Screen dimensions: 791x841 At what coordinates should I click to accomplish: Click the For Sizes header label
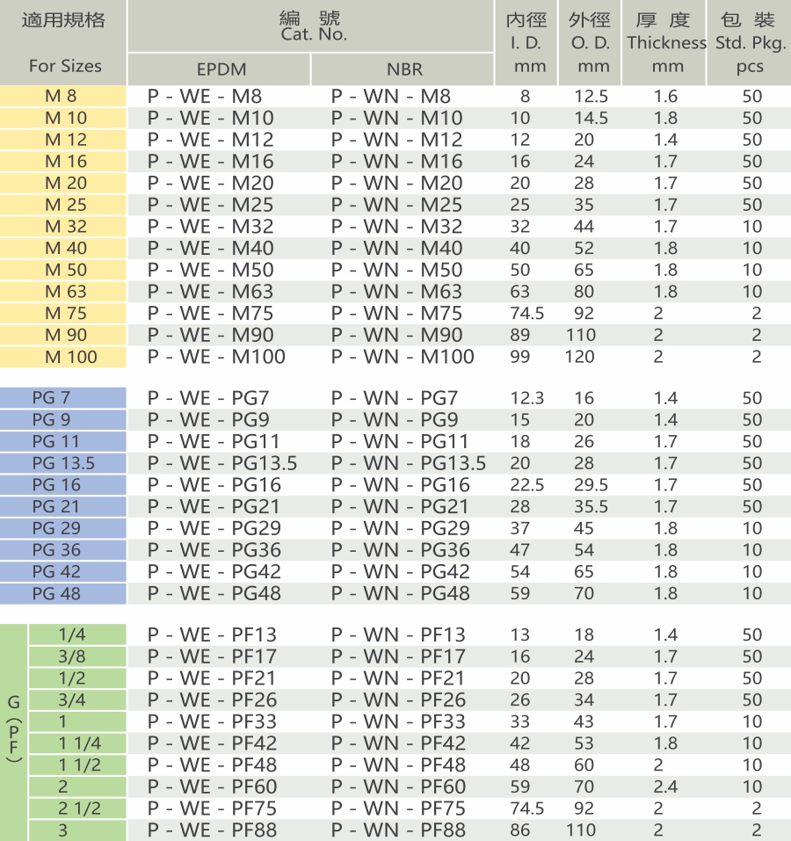(65, 66)
